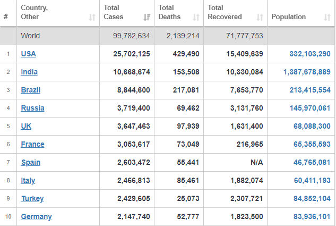The width and height of the screenshot is (336, 226).
Task: Select Brazil total recovered 7,653,770
Action: [x=247, y=90]
